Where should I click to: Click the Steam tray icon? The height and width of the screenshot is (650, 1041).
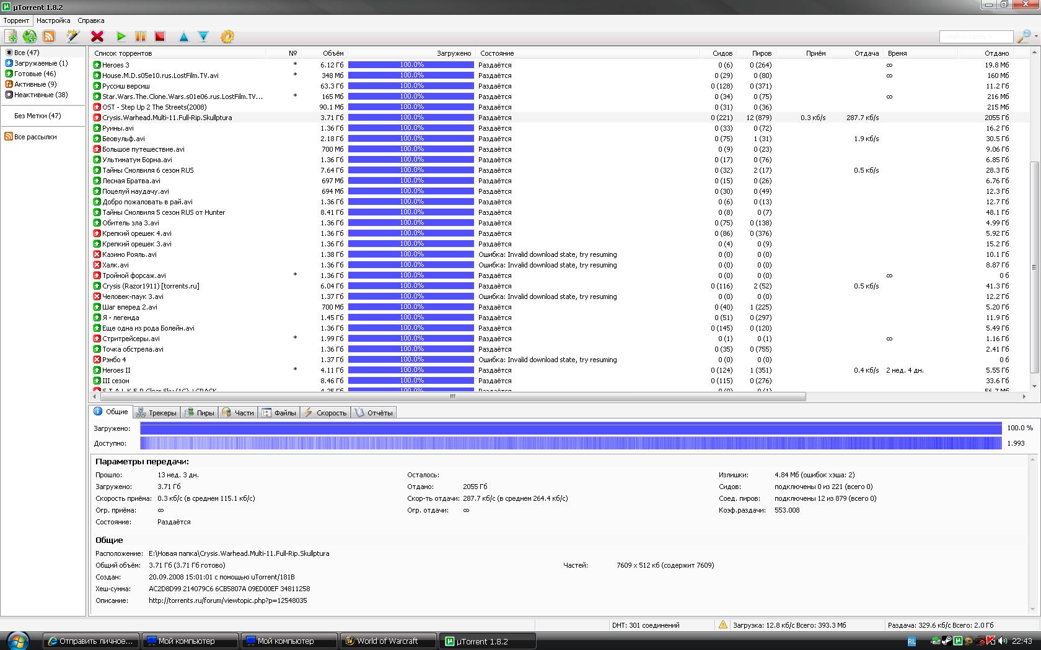946,641
